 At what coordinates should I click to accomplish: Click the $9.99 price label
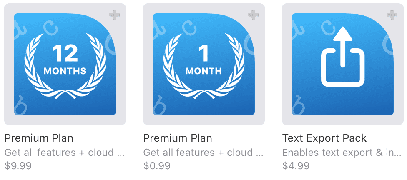[x=18, y=166]
